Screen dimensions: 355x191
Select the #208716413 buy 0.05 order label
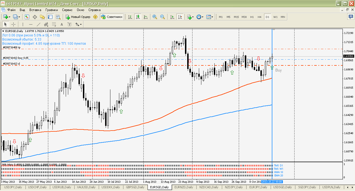click(16, 58)
